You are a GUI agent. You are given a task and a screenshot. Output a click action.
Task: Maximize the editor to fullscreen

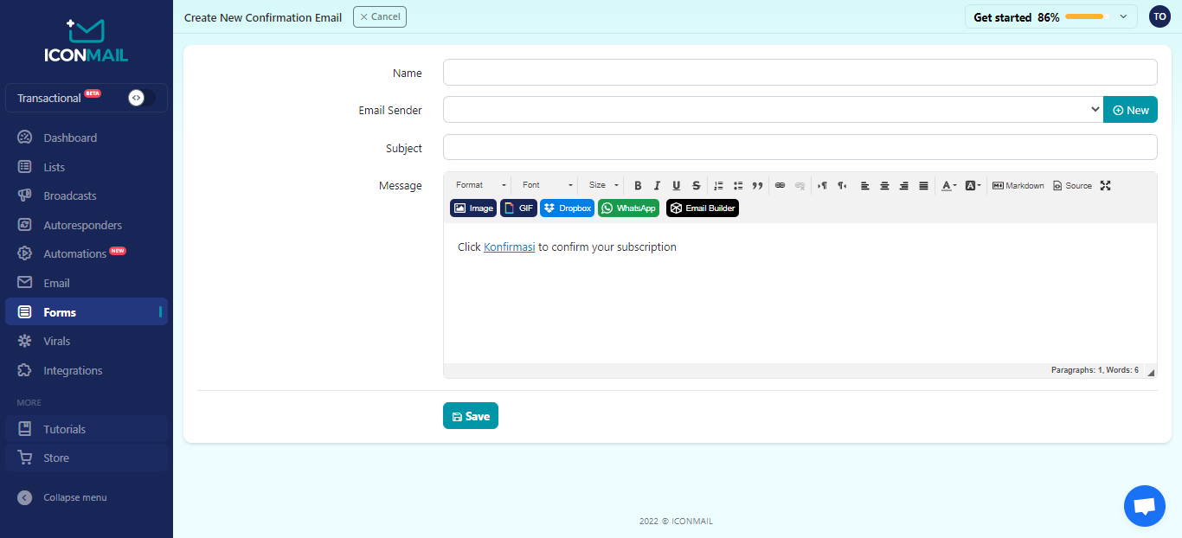[x=1105, y=186]
